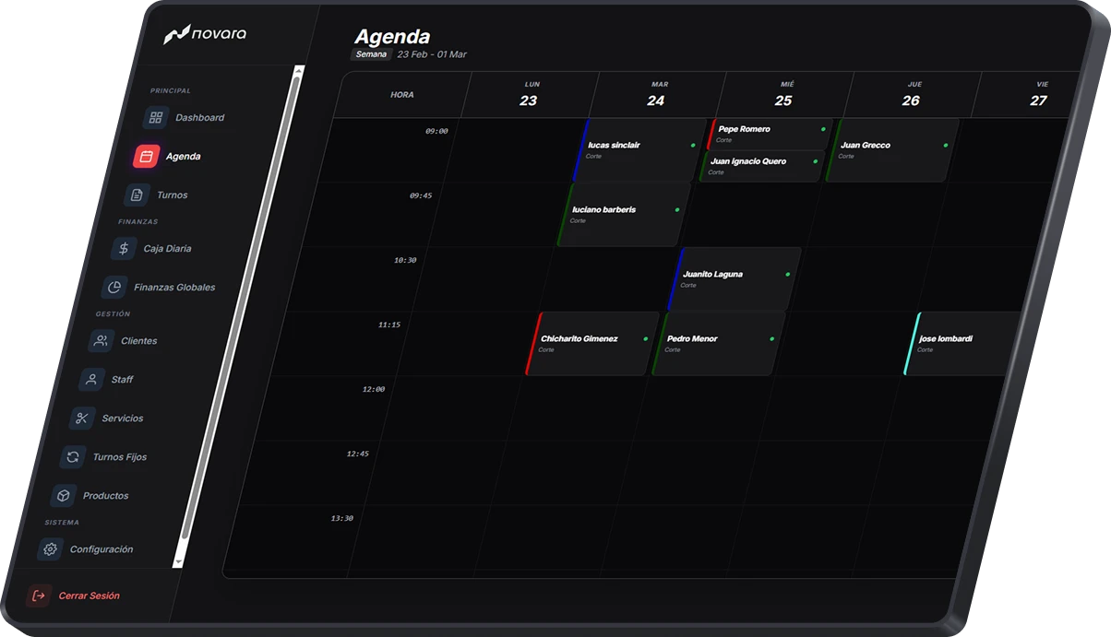Click the Dashboard grid icon
1111x637 pixels.
(156, 118)
